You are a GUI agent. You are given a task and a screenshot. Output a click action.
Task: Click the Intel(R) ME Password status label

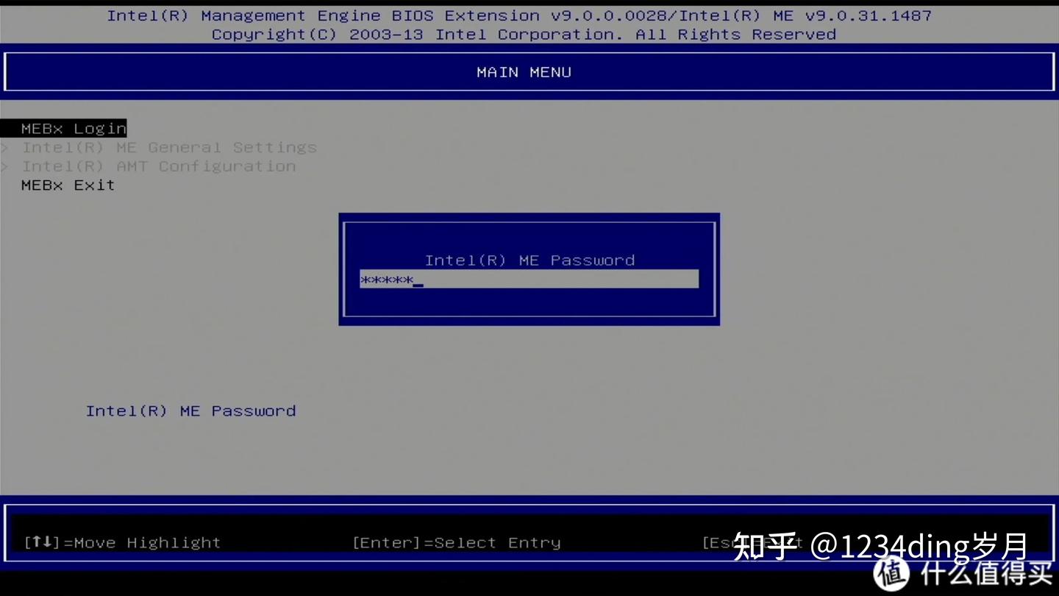point(191,411)
